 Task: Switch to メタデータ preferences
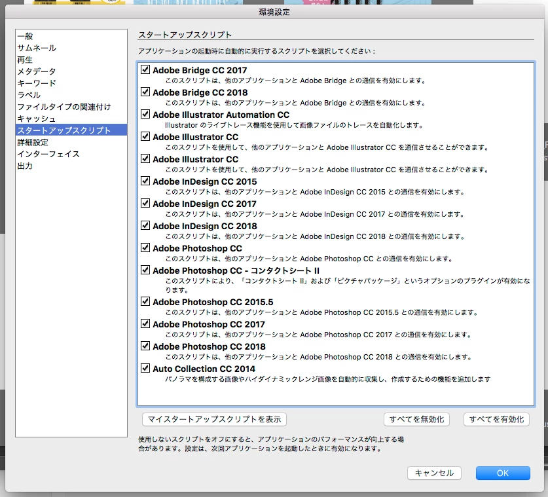point(71,71)
